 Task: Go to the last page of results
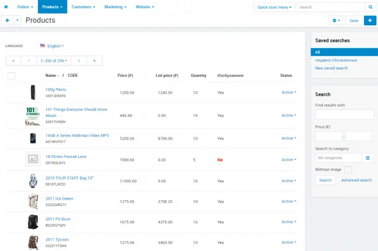94,61
